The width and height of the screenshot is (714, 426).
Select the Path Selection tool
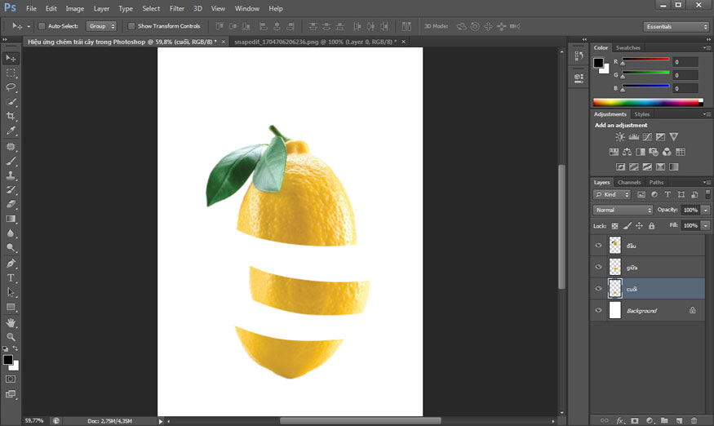11,292
